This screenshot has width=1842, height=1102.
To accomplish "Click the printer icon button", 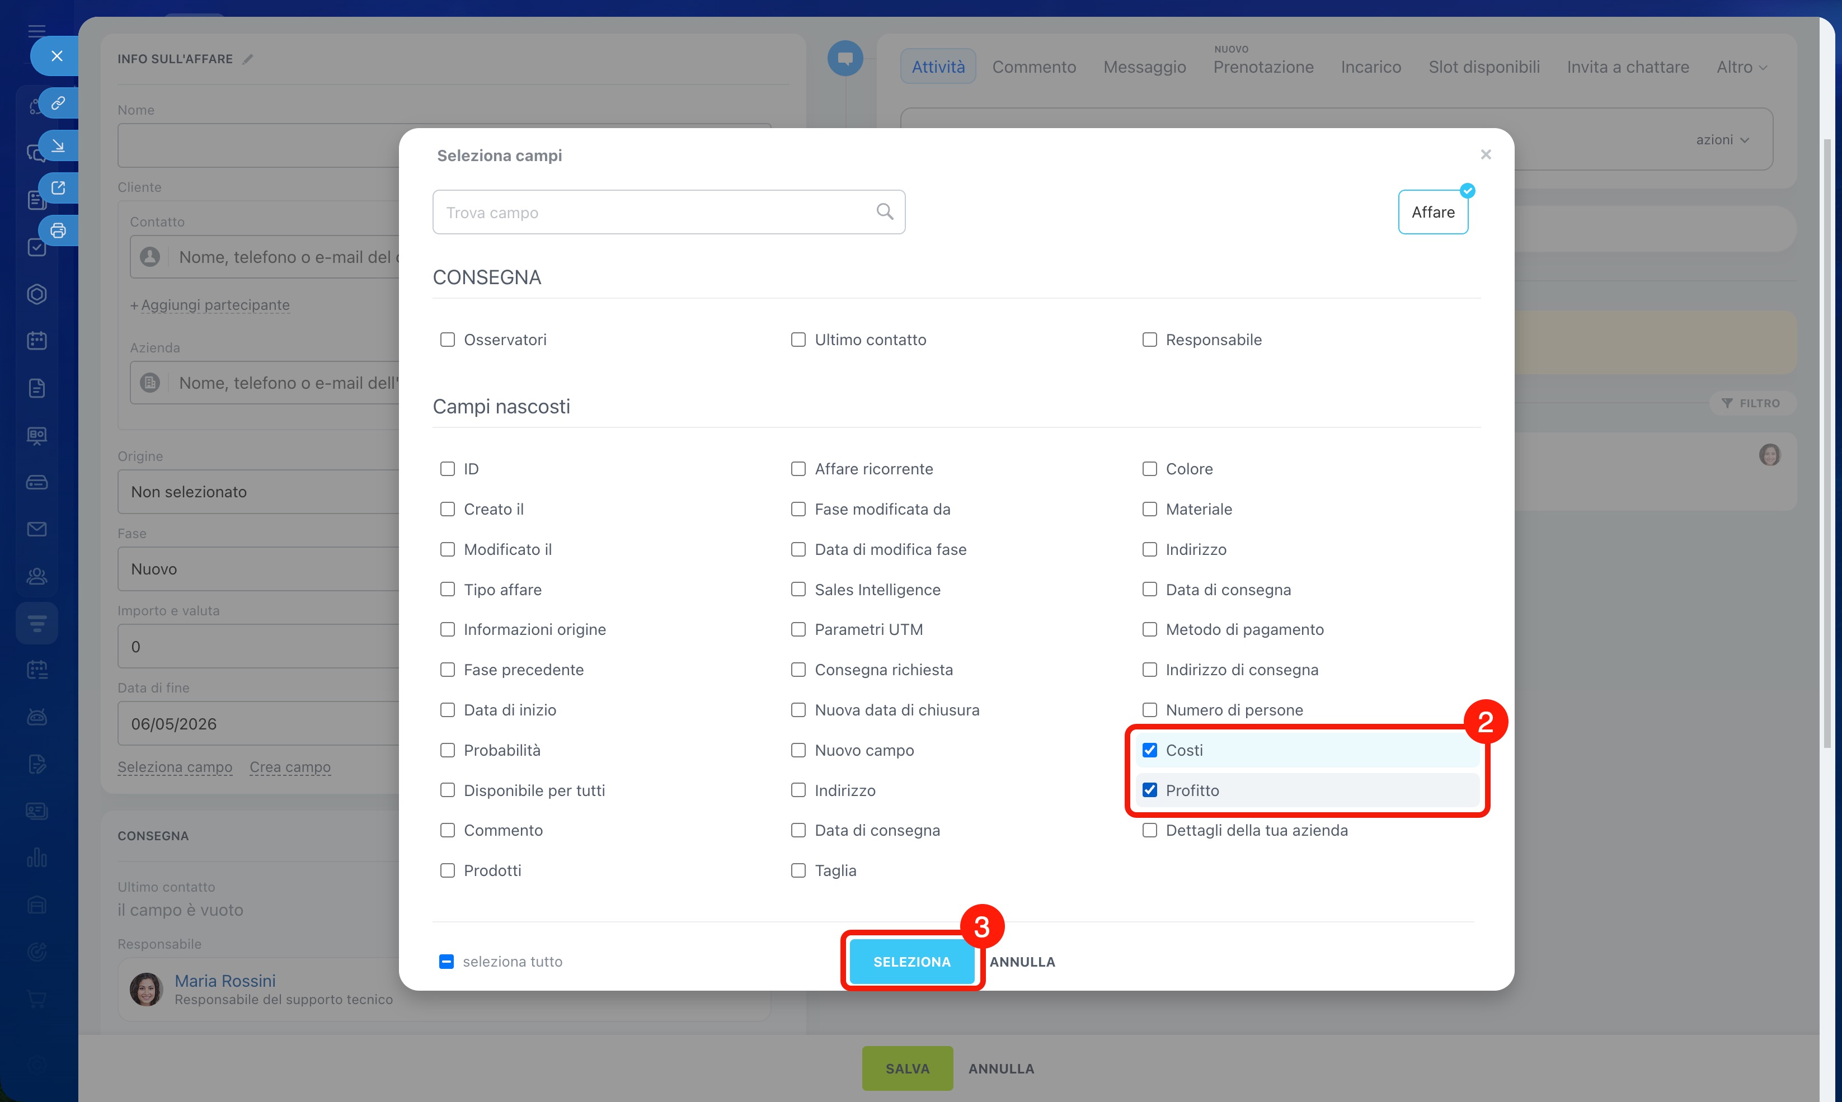I will (x=58, y=230).
